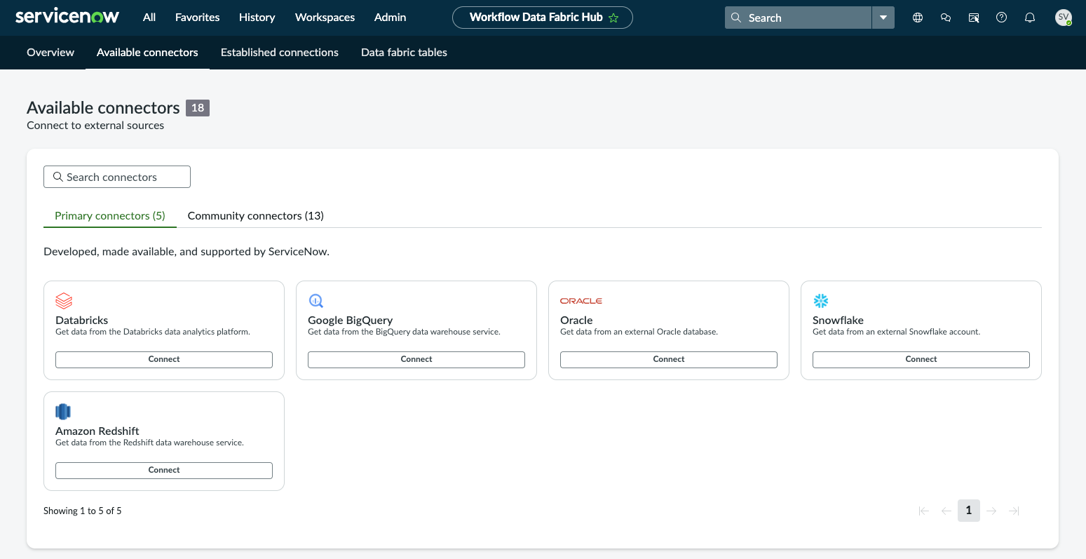Connect to Amazon Redshift

click(x=164, y=470)
